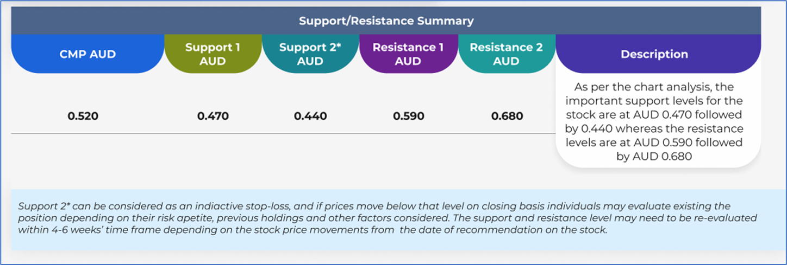Viewport: 787px width, 265px height.
Task: Select the Support 2* AUD header
Action: tap(310, 54)
